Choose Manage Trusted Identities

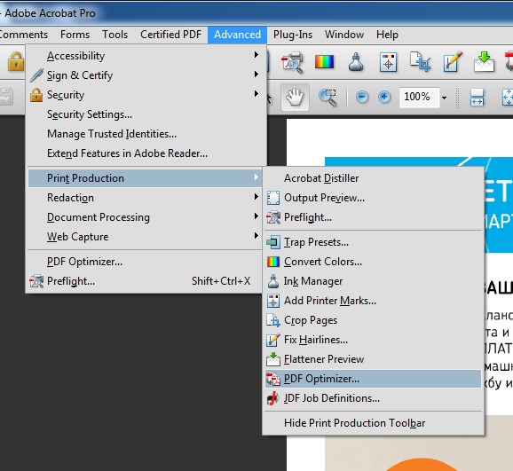[x=146, y=134]
